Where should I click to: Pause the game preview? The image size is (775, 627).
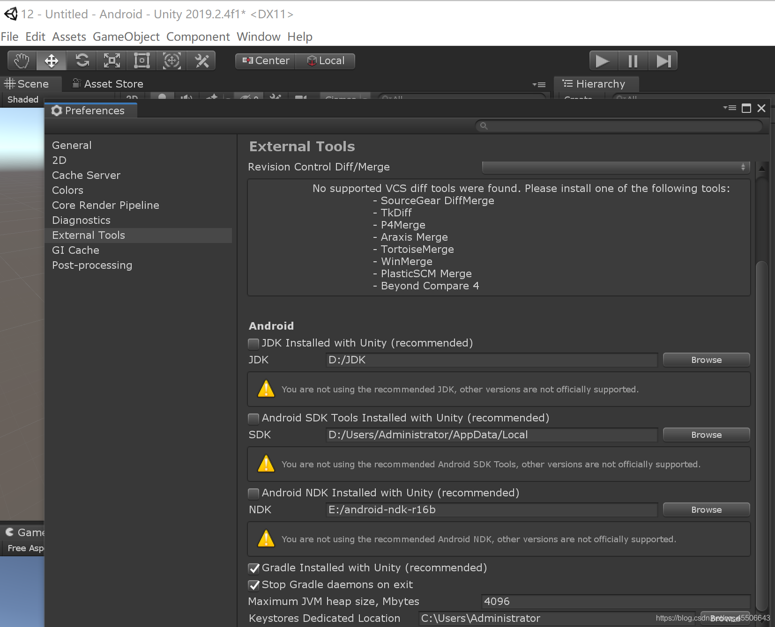(633, 61)
